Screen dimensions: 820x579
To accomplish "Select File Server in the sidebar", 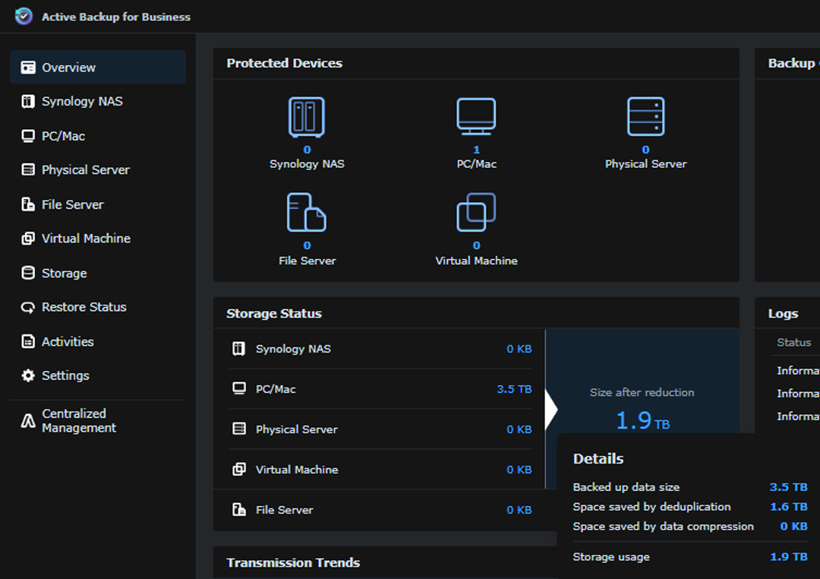I will click(72, 204).
